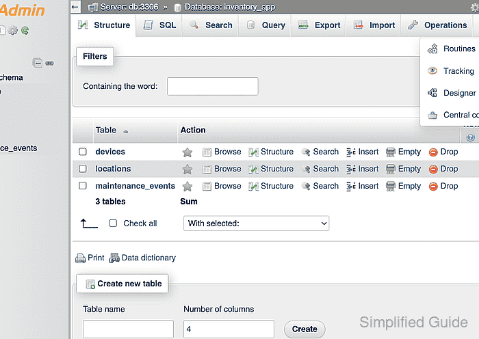Click the back arrow in breadcrumb bar
Screen dimensions: 479x339
75,7
